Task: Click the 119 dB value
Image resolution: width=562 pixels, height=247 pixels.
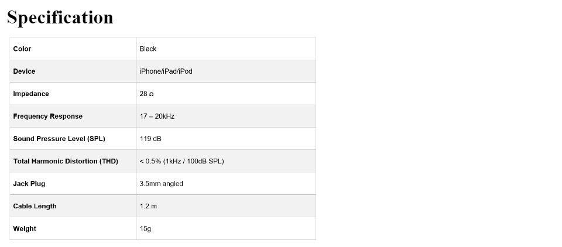Action: [150, 139]
